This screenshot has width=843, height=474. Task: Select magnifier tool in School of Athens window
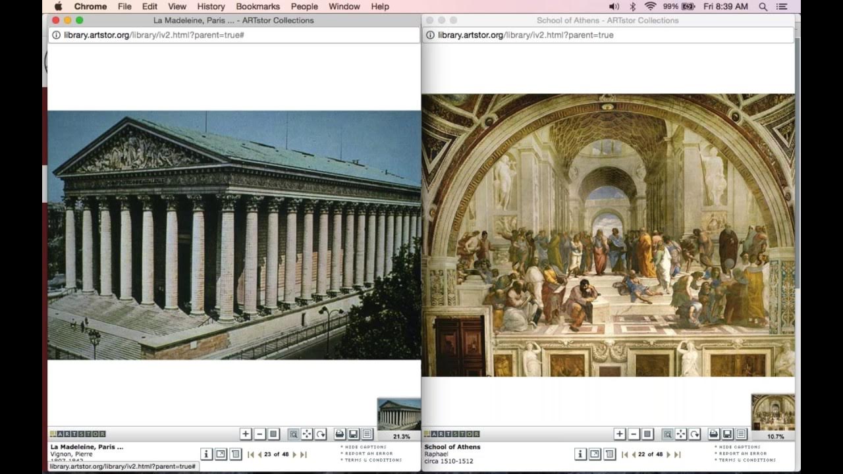tap(668, 434)
